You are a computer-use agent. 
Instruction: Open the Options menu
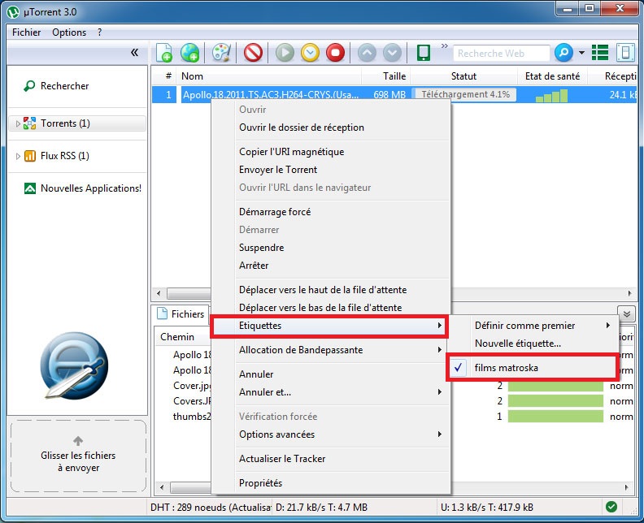click(x=69, y=32)
